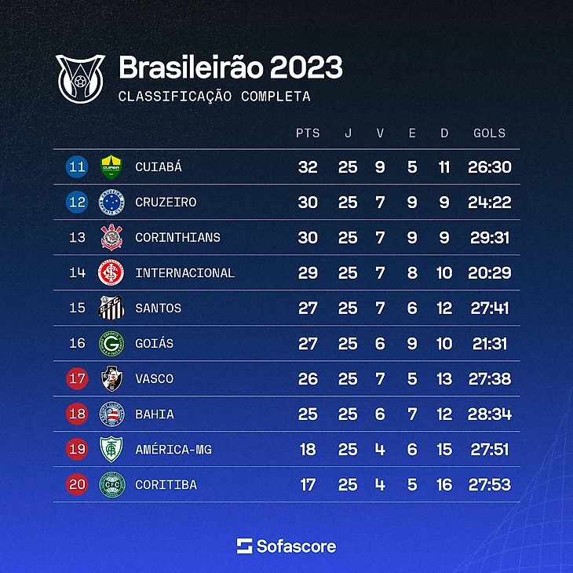Select the red position 17 badge
The width and height of the screenshot is (573, 573).
(77, 378)
